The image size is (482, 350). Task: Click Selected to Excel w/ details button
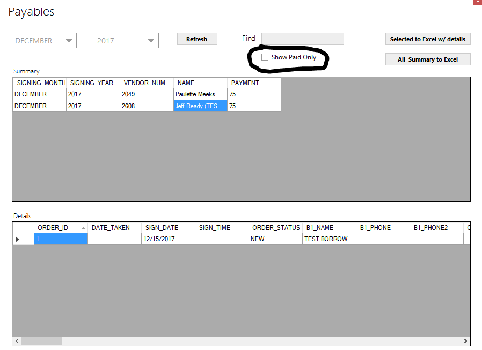(x=427, y=39)
